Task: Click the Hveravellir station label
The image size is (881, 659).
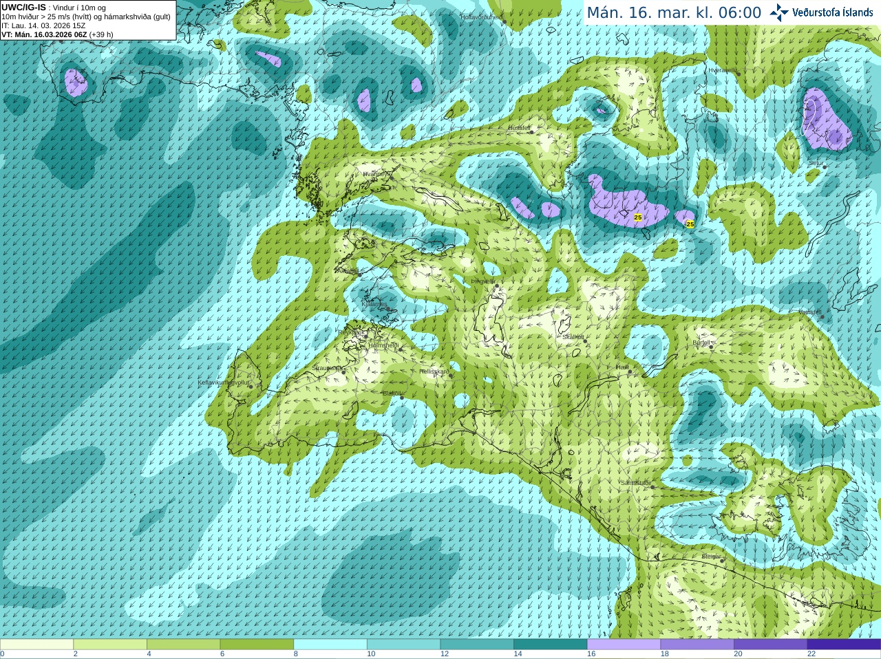Action: pyautogui.click(x=723, y=70)
